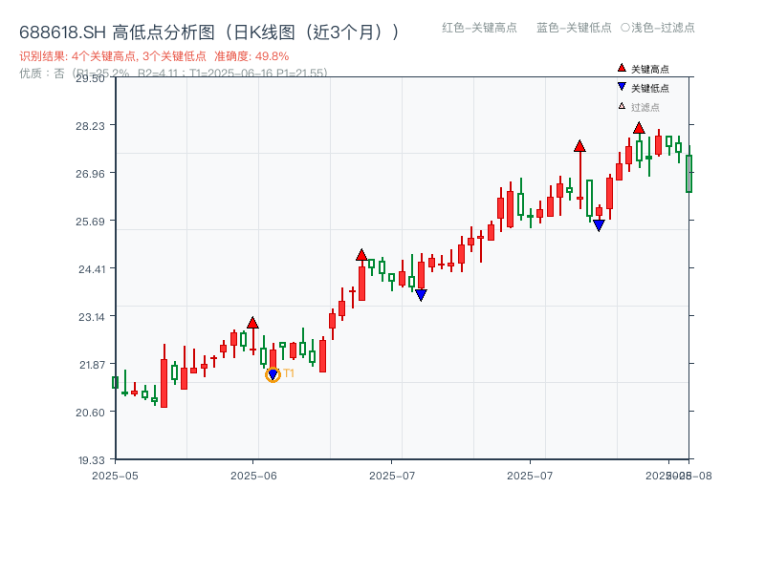Viewport: 765px width, 573px height.
Task: Click the blue triangle below the early-July low
Action: pyautogui.click(x=420, y=293)
